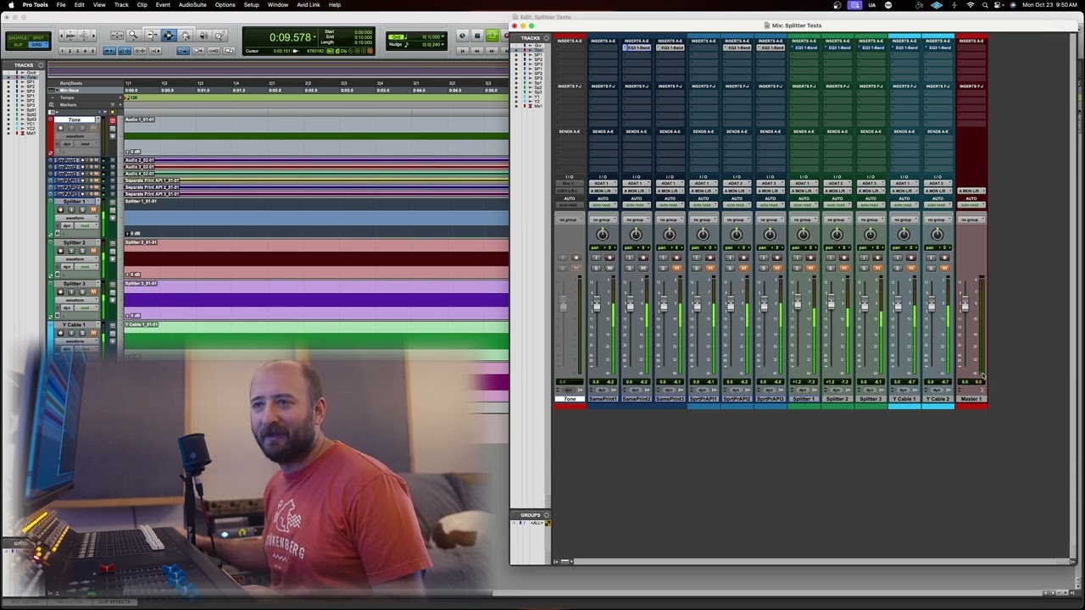Click the Online sync button in transport
This screenshot has width=1085, height=610.
click(x=462, y=36)
